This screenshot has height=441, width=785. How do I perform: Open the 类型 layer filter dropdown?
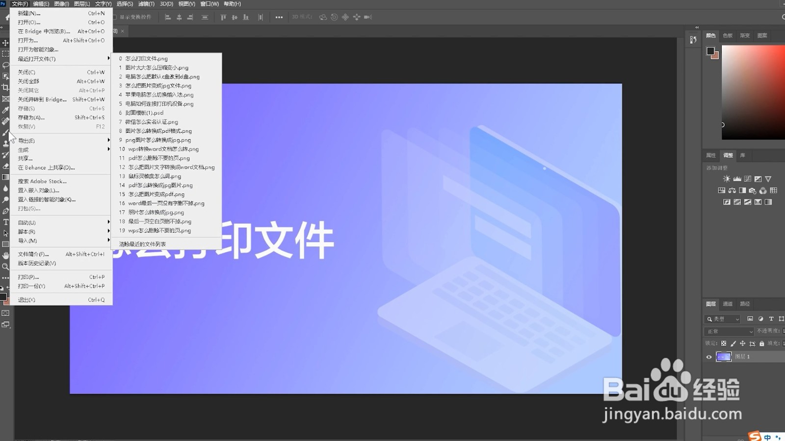(723, 319)
